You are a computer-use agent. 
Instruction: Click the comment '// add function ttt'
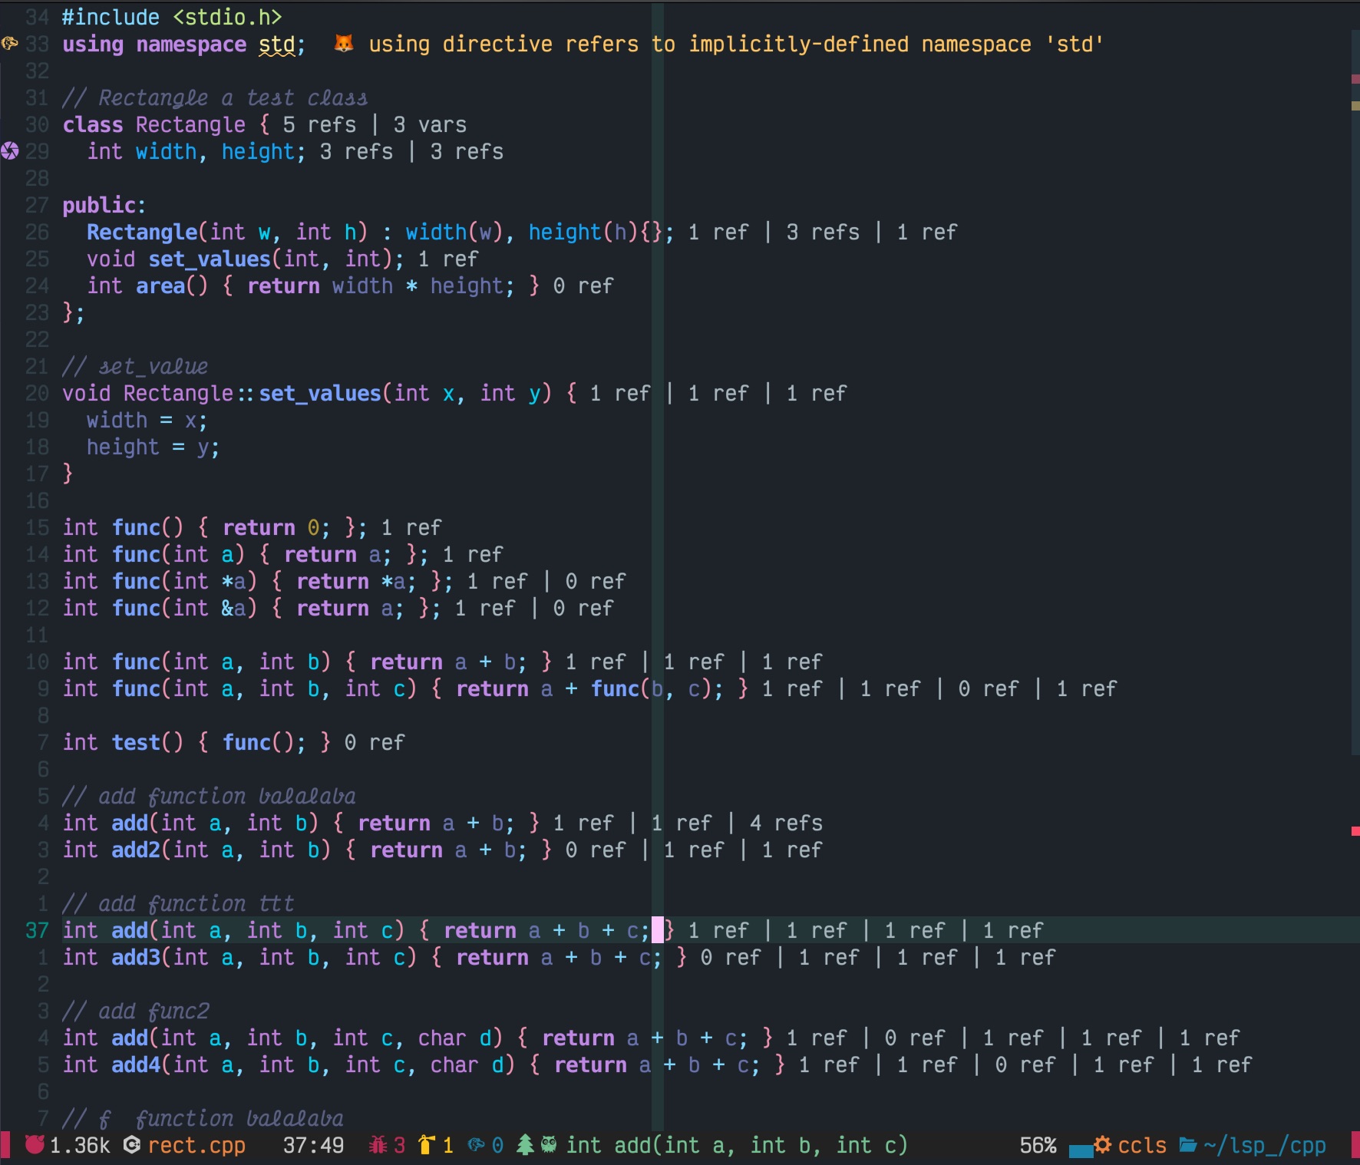[x=178, y=904]
